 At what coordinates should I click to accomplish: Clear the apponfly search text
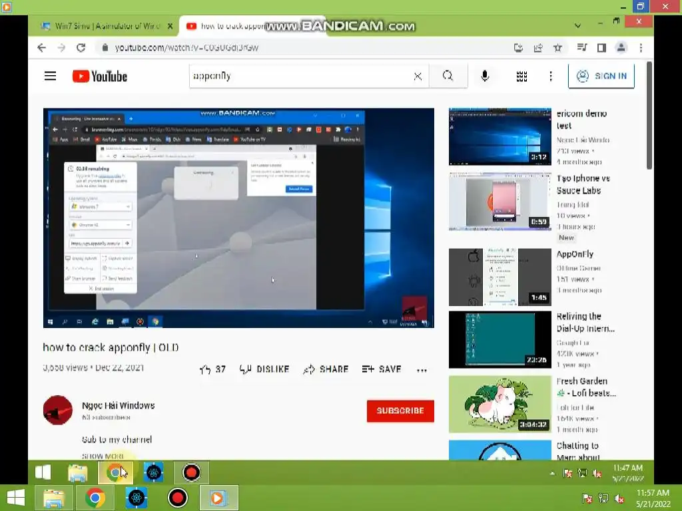click(418, 77)
